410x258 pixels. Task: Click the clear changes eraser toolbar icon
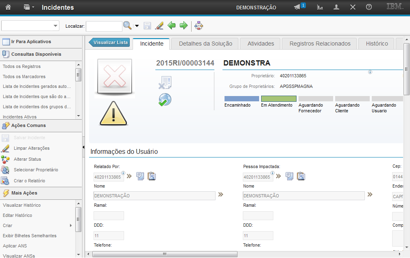[159, 26]
